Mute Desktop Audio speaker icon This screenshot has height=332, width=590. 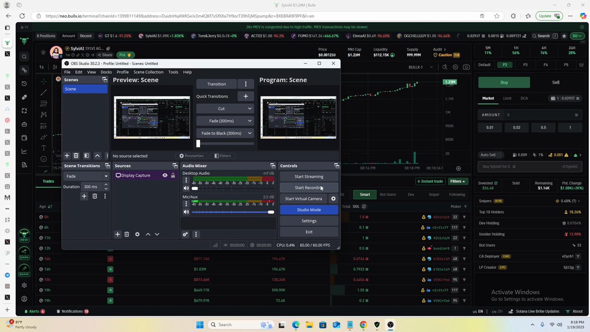[x=186, y=188]
